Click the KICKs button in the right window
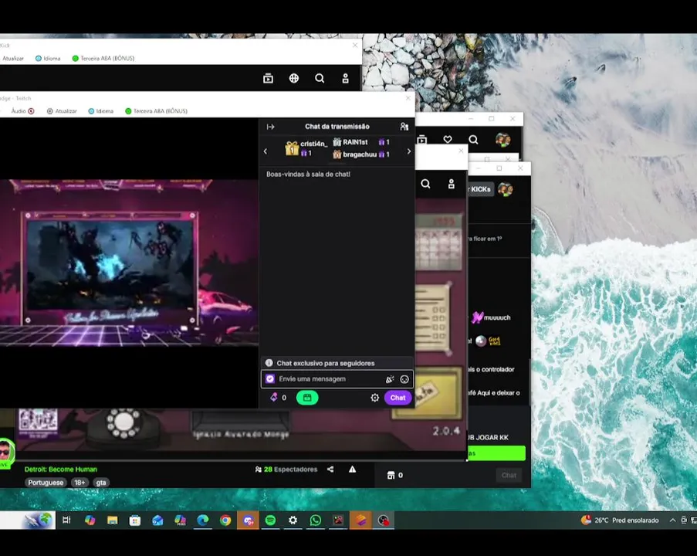The height and width of the screenshot is (556, 697). pyautogui.click(x=481, y=189)
